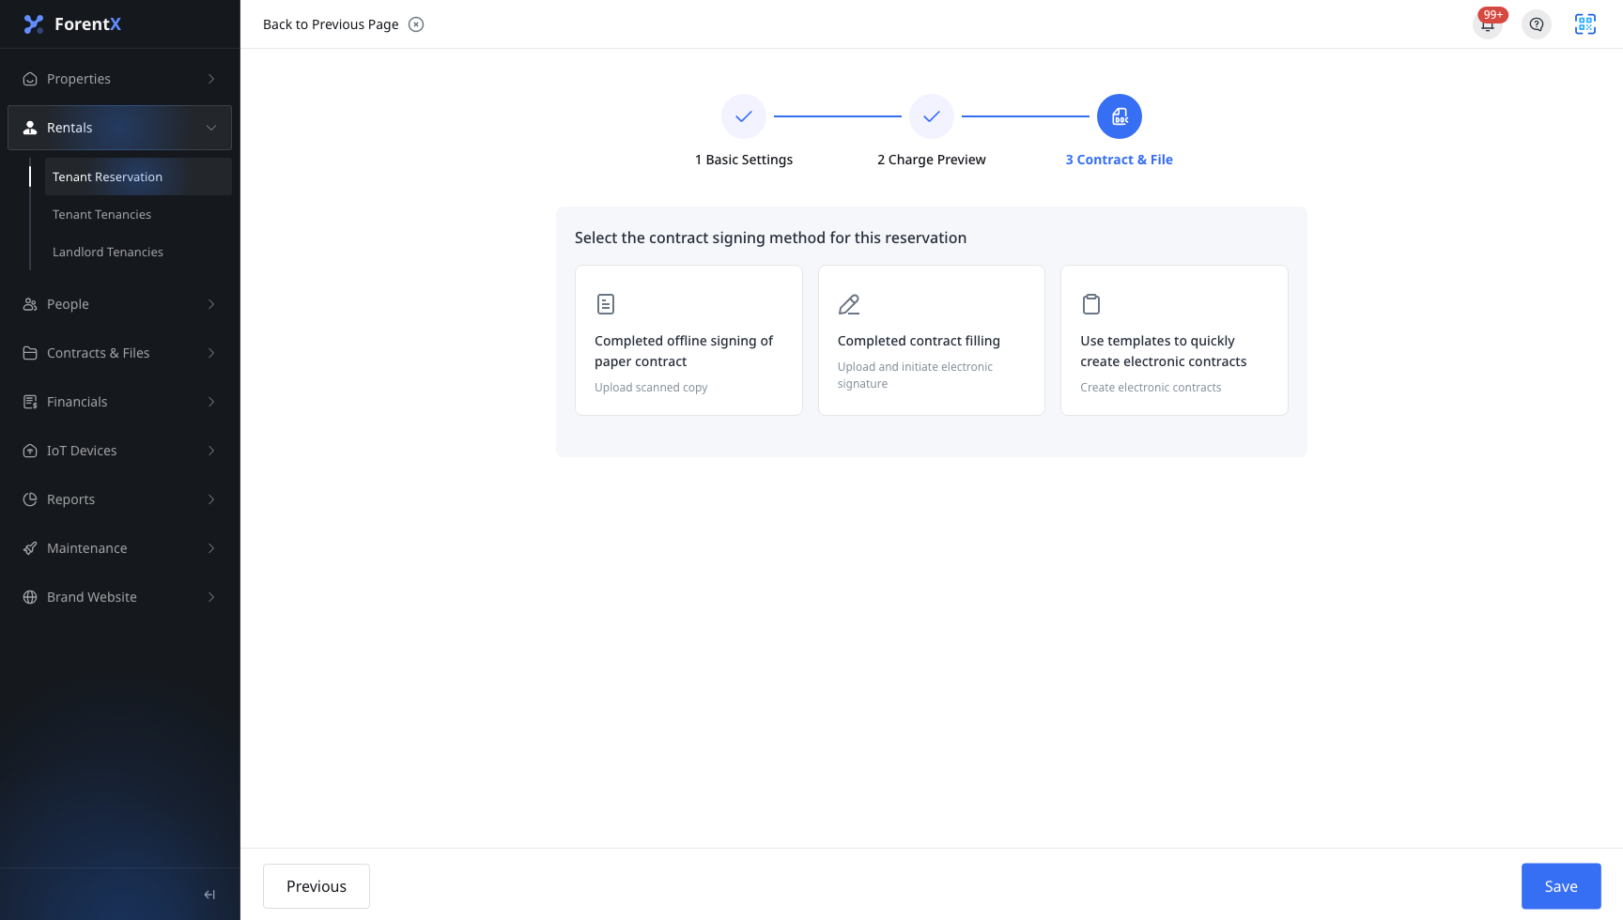Viewport: 1623px width, 920px height.
Task: Click the Basic Settings step checkmark circle
Action: pyautogui.click(x=744, y=116)
